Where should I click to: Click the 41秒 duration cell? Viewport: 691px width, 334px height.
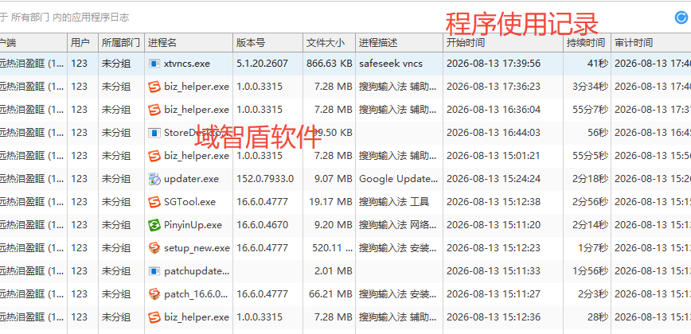(x=598, y=64)
